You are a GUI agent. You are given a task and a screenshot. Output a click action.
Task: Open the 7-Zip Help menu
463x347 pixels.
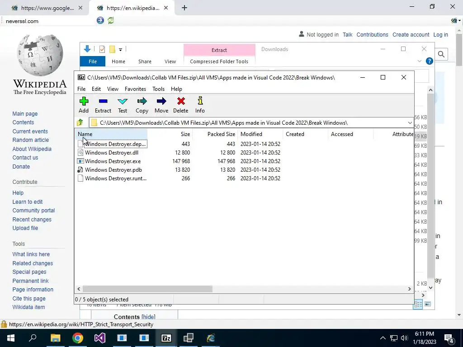pyautogui.click(x=176, y=89)
